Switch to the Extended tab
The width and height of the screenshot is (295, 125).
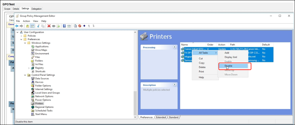161,117
